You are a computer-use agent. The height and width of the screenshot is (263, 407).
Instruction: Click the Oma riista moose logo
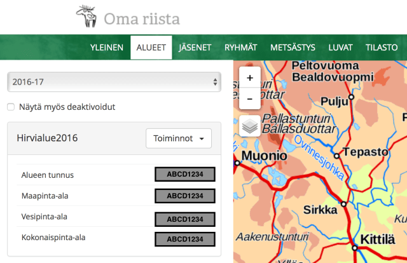[86, 16]
